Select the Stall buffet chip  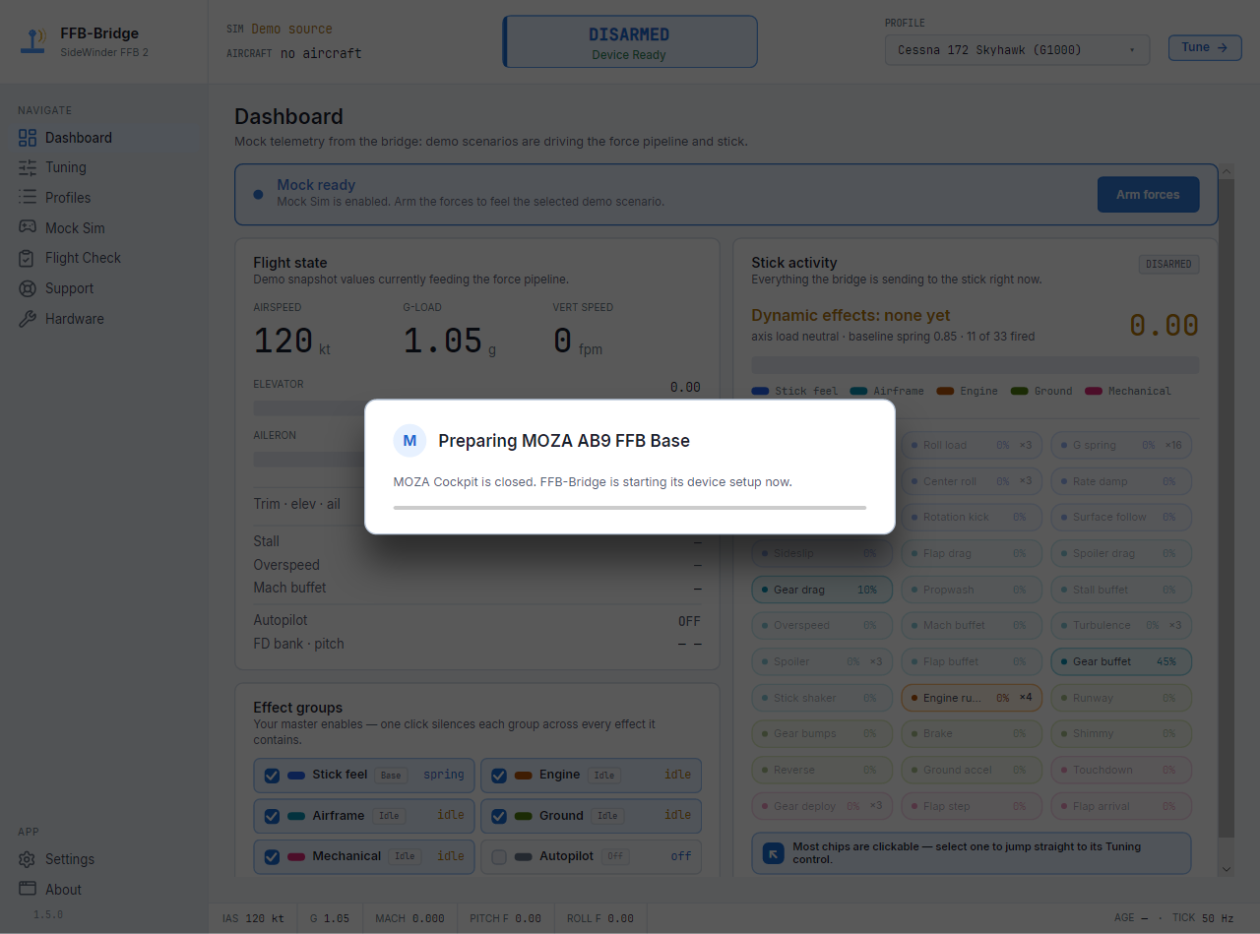pyautogui.click(x=1121, y=590)
